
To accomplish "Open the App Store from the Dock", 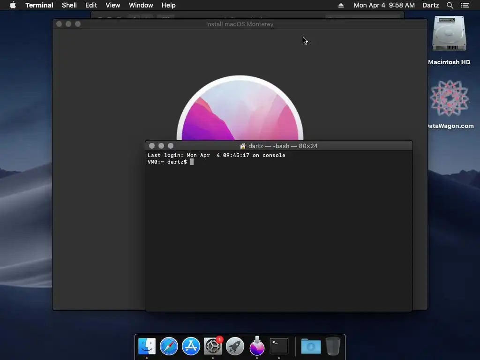I will (x=191, y=346).
